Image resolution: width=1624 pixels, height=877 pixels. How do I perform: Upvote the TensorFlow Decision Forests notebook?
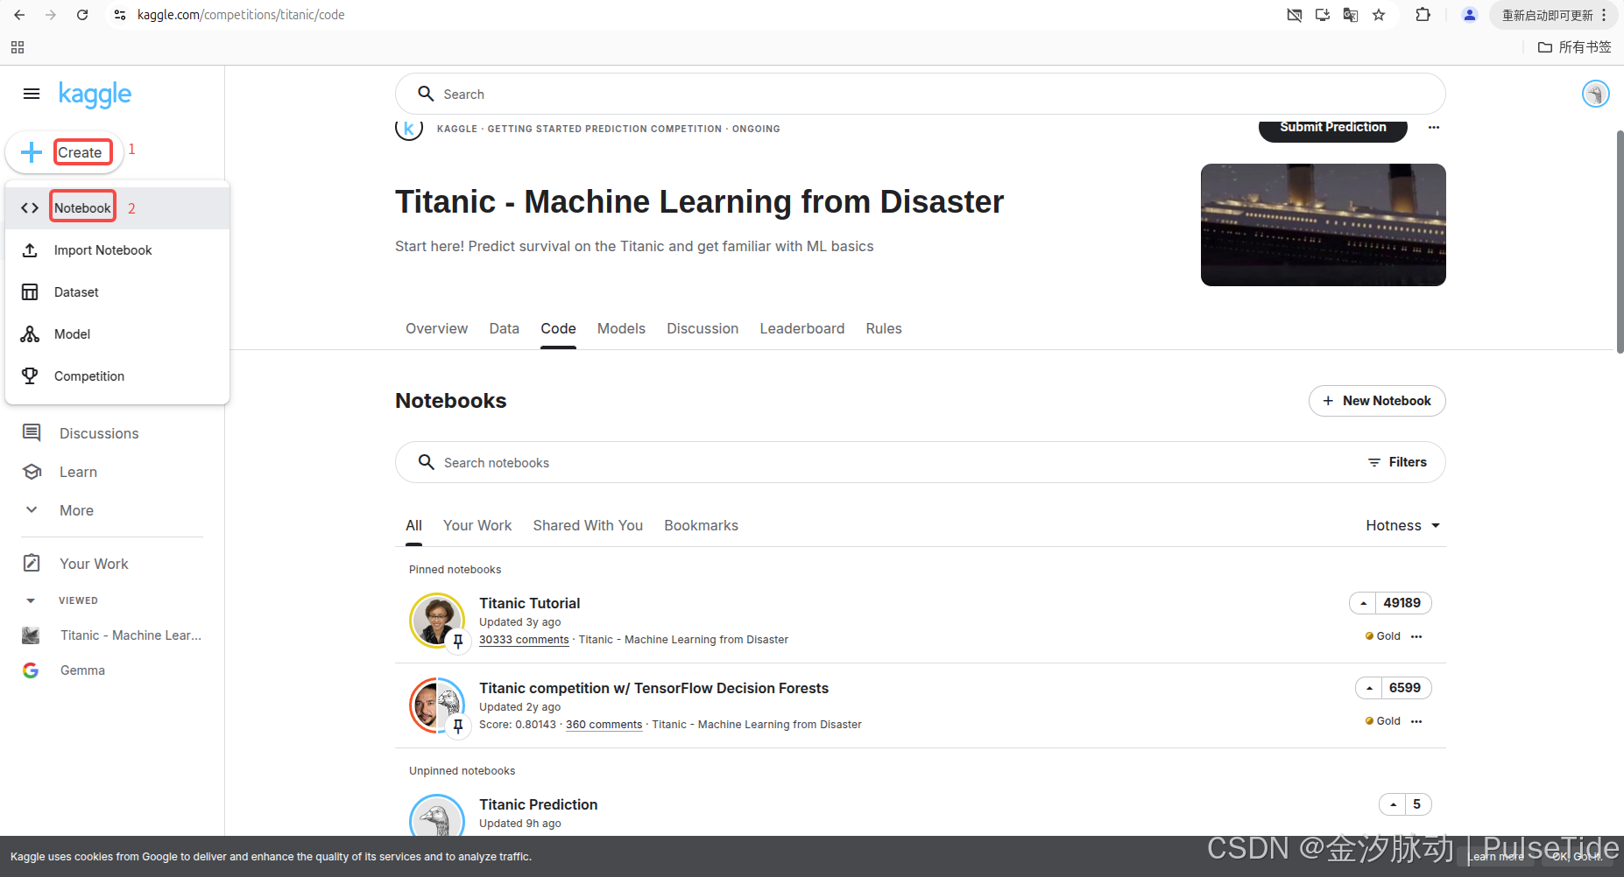(1369, 688)
